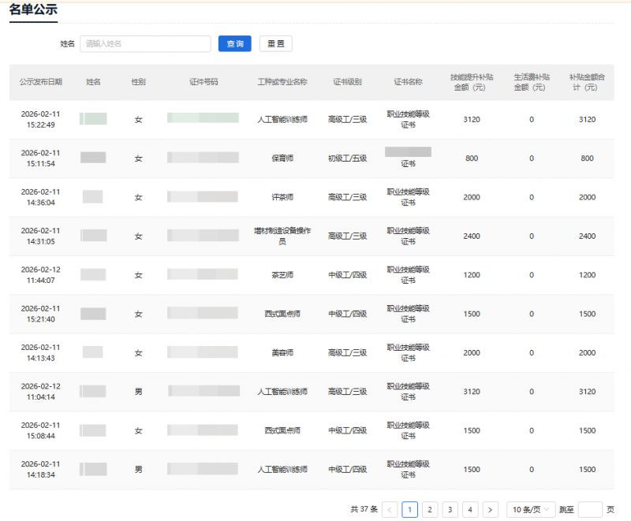Click 男 gender in the 14:18:34 row

point(139,470)
